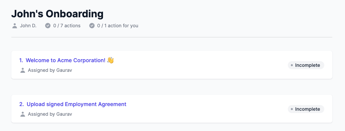The width and height of the screenshot is (345, 131).
Task: Select the John's Onboarding page title
Action: [57, 14]
